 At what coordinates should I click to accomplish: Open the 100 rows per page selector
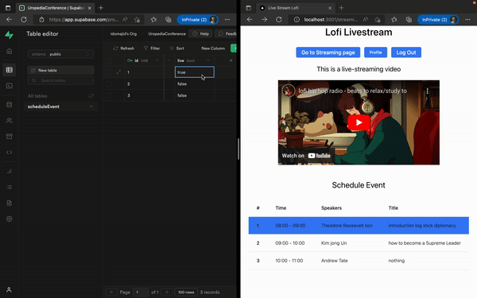(186, 292)
